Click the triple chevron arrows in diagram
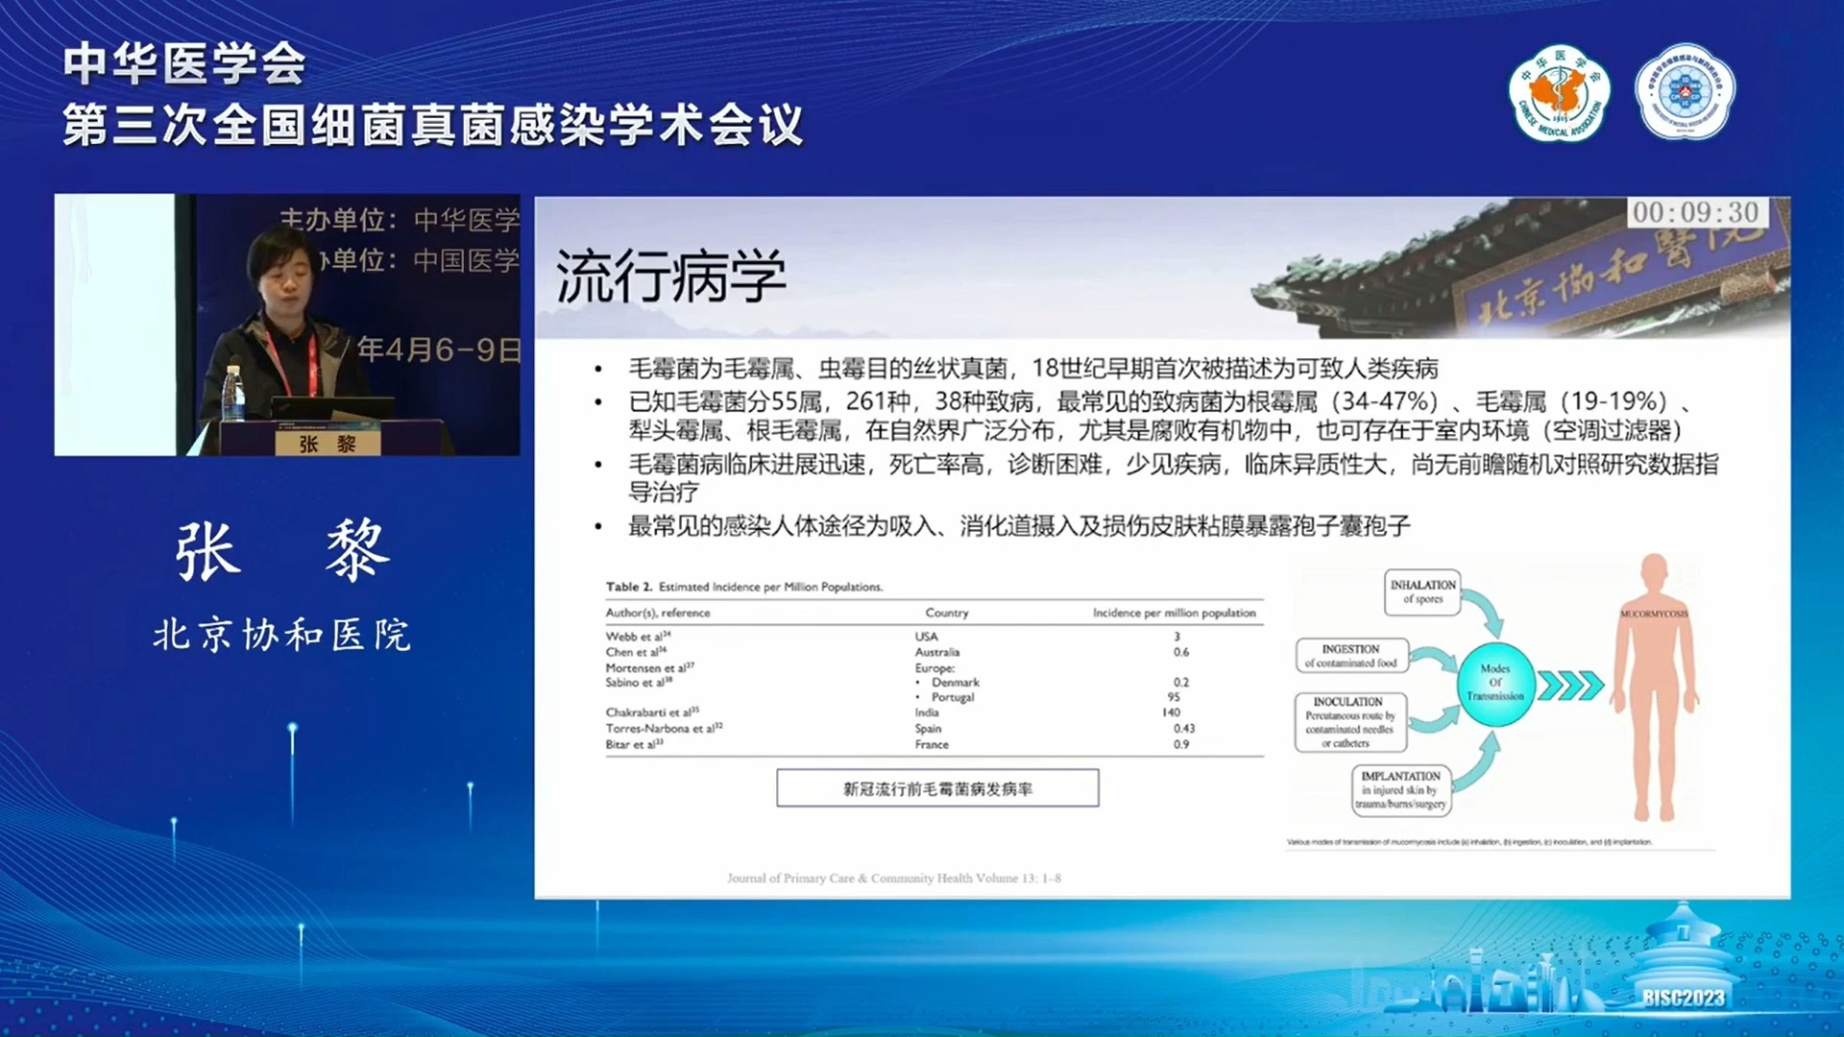This screenshot has height=1037, width=1844. pyautogui.click(x=1571, y=686)
